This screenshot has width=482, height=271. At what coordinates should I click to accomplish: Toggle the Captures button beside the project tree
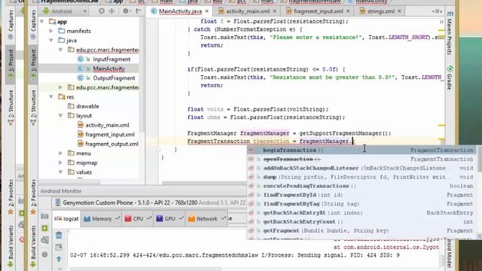point(33,25)
